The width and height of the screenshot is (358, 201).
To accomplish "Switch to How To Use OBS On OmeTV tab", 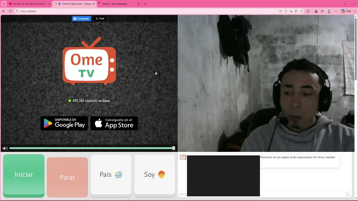I will [30, 4].
